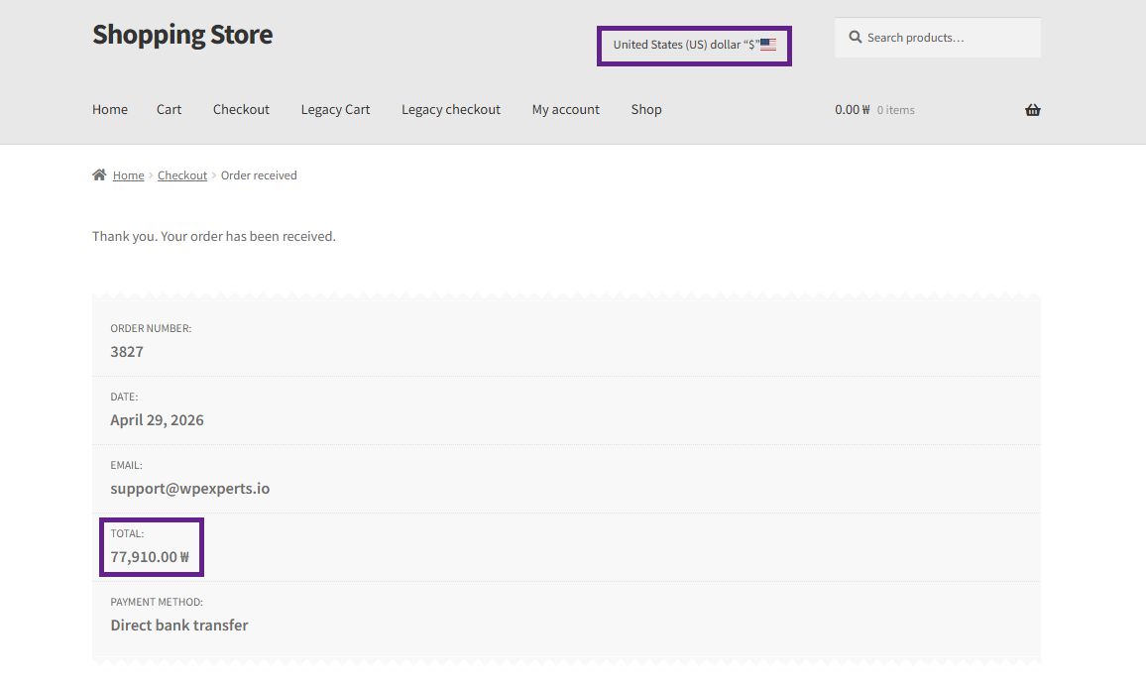This screenshot has width=1146, height=685.
Task: Click the home breadcrumb house icon
Action: (99, 174)
